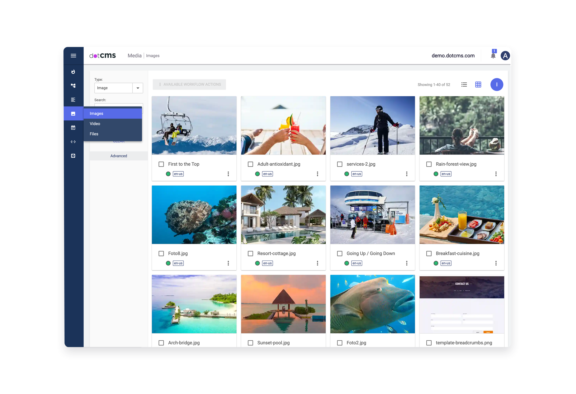Open the options menu for Adult-antioxidant.jpg
Screen dimensions: 576x394
(x=317, y=174)
